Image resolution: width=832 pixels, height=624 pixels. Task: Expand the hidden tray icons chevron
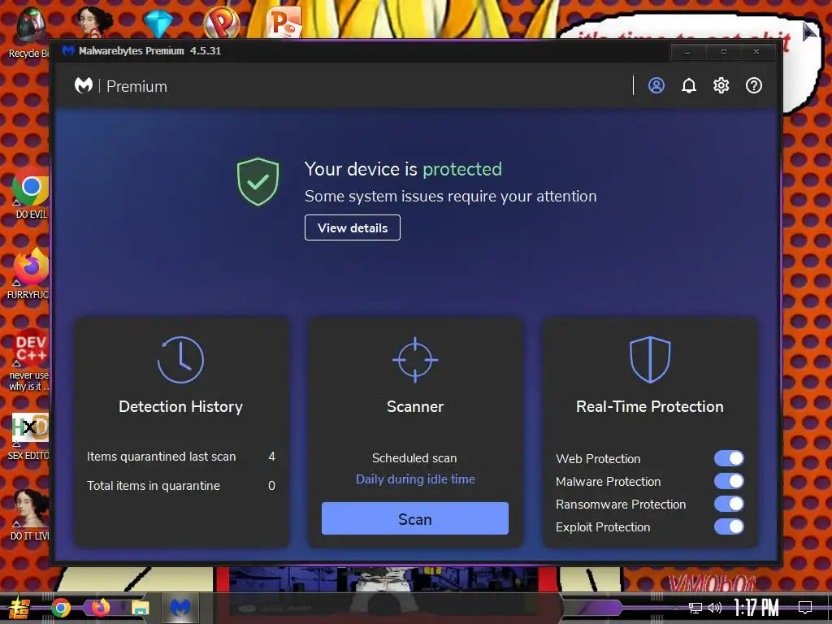pyautogui.click(x=675, y=608)
